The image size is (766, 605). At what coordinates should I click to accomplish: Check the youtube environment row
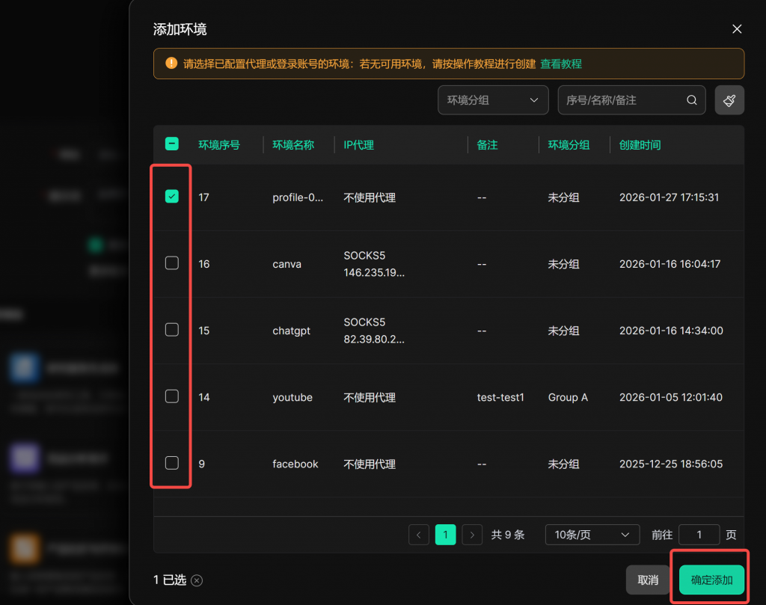[172, 396]
